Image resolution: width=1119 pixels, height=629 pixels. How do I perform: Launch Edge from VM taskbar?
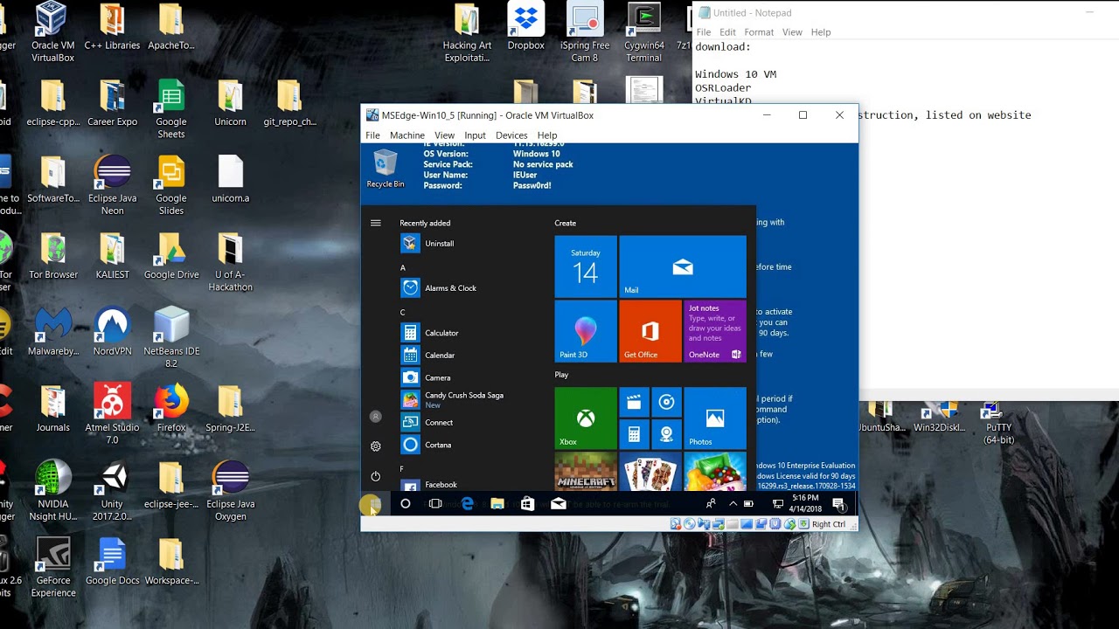(x=468, y=504)
